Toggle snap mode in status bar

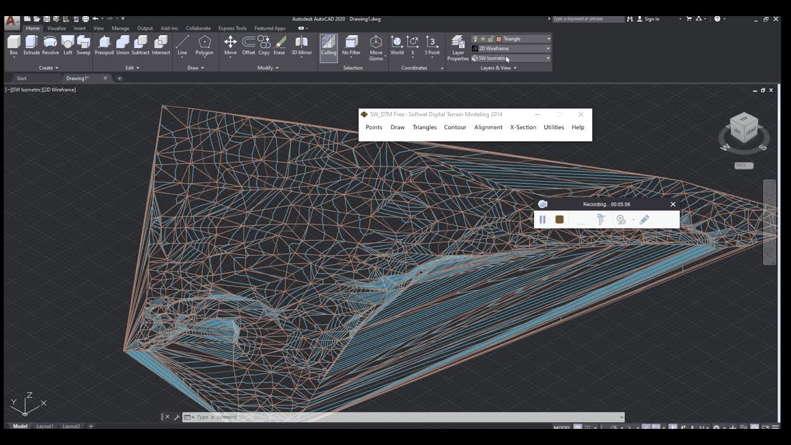pos(588,428)
